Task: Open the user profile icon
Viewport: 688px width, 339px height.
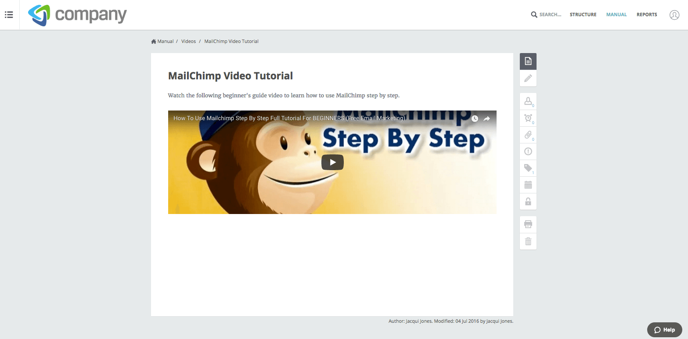Action: pos(674,15)
